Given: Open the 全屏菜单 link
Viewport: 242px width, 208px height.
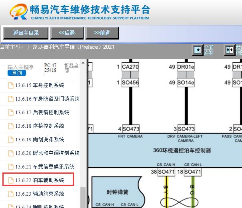Looking at the screenshot, I should tap(208, 50).
